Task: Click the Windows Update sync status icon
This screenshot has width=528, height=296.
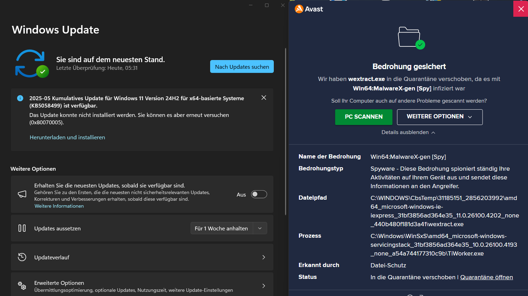Action: point(32,64)
